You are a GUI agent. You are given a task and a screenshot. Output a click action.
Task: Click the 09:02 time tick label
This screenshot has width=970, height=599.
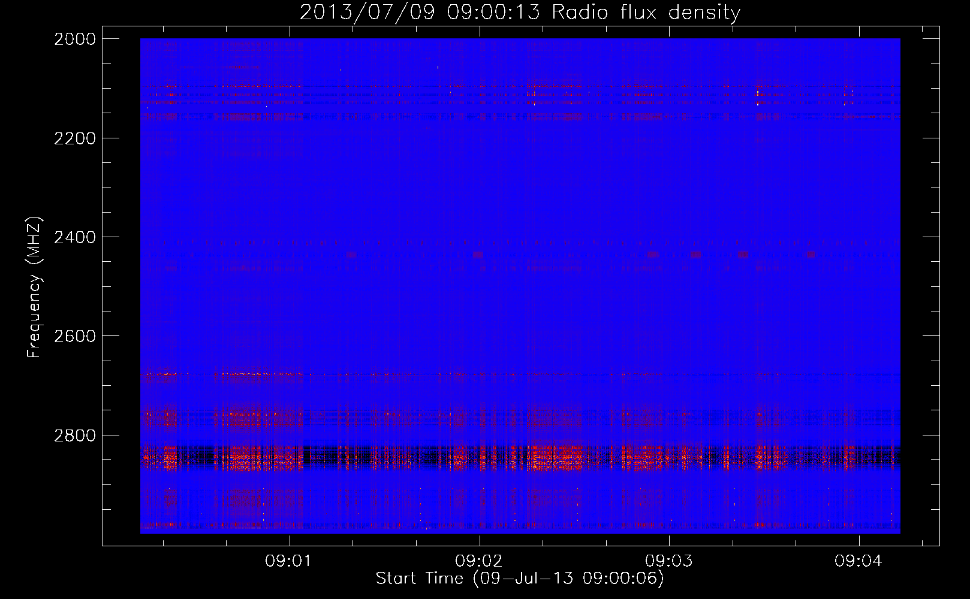[x=480, y=561]
